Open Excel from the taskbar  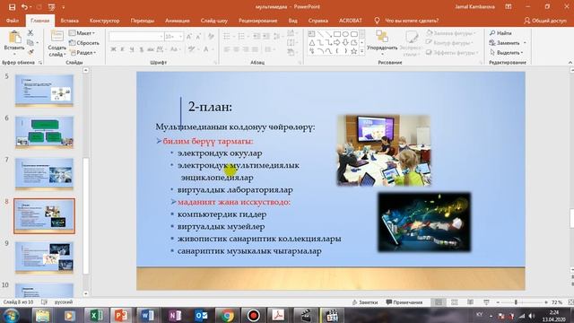point(96,315)
